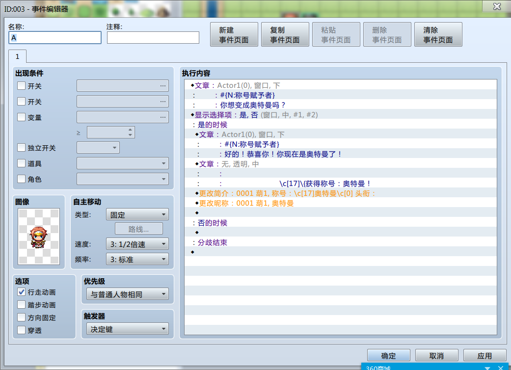Viewport: 511px width, 370px height.
Task: Enable the 道具 condition checkbox
Action: tap(21, 163)
